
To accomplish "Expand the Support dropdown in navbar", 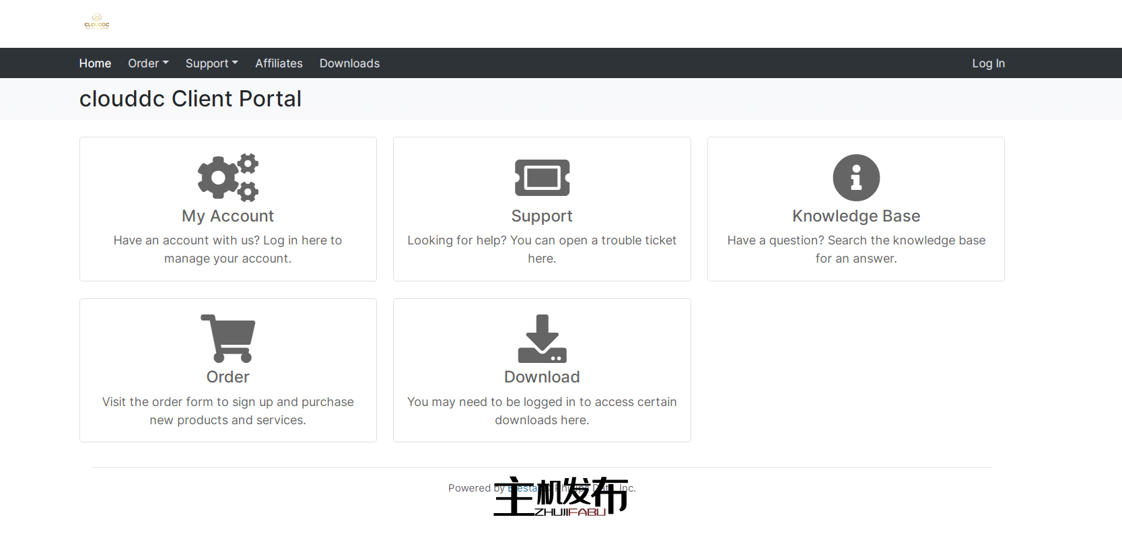I will pos(211,63).
